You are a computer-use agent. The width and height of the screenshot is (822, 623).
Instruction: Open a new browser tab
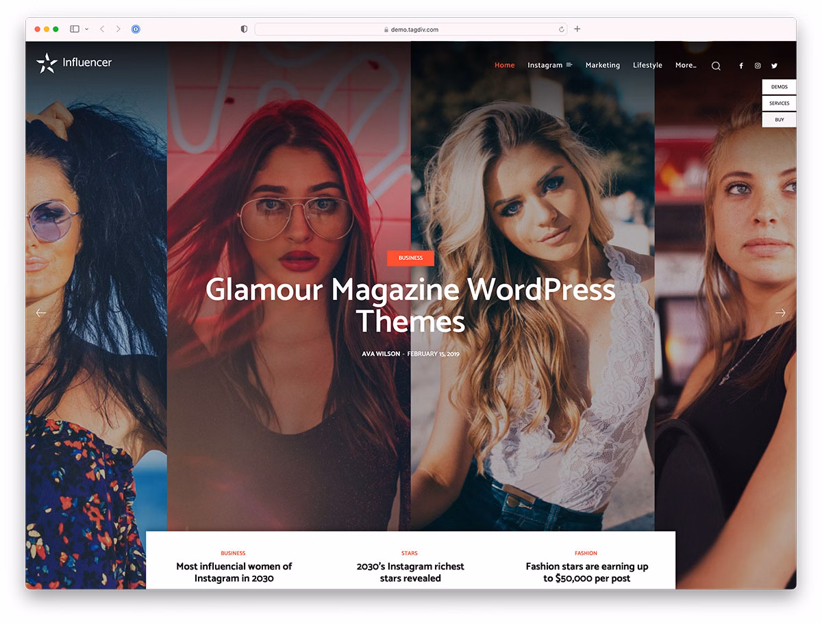tap(577, 29)
